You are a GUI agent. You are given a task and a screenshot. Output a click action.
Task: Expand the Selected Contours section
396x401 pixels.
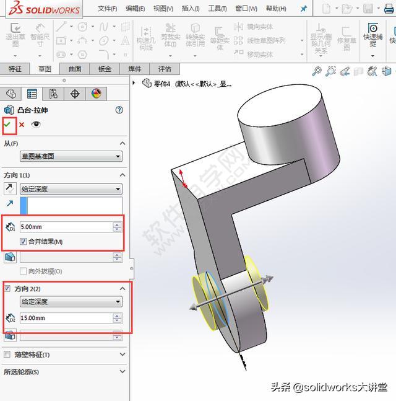tap(123, 371)
